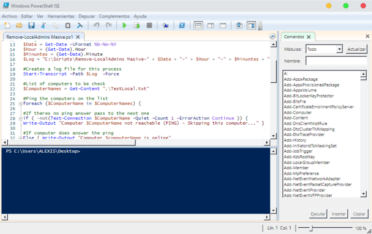Clear the console pane with the toolbar icon
This screenshot has width=372, height=234.
pyautogui.click(x=80, y=25)
